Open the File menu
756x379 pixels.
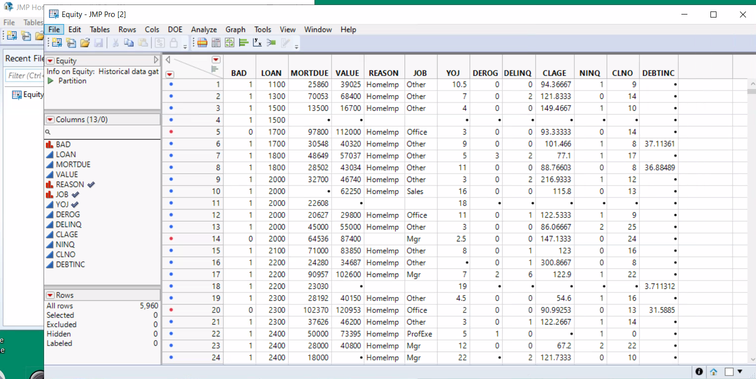(x=54, y=29)
